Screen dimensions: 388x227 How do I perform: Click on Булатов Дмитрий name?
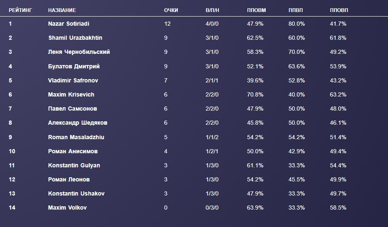pyautogui.click(x=74, y=66)
